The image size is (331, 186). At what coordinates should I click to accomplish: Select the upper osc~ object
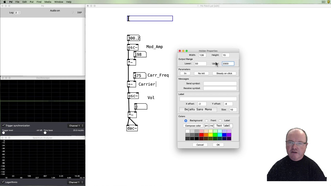[133, 47]
